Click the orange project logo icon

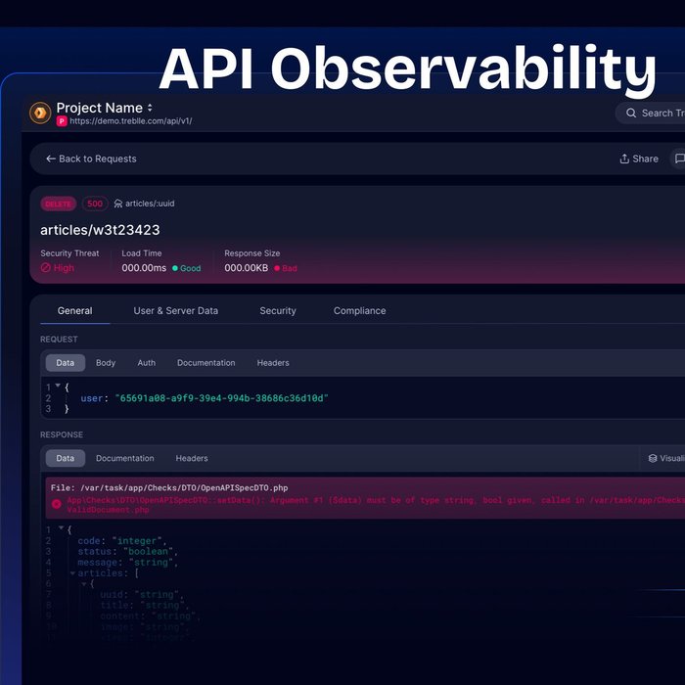[x=40, y=113]
